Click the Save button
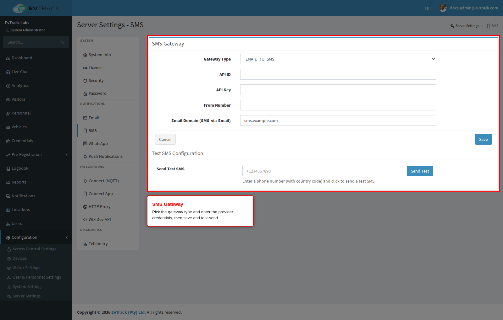Viewport: 503px width, 320px height. [484, 139]
